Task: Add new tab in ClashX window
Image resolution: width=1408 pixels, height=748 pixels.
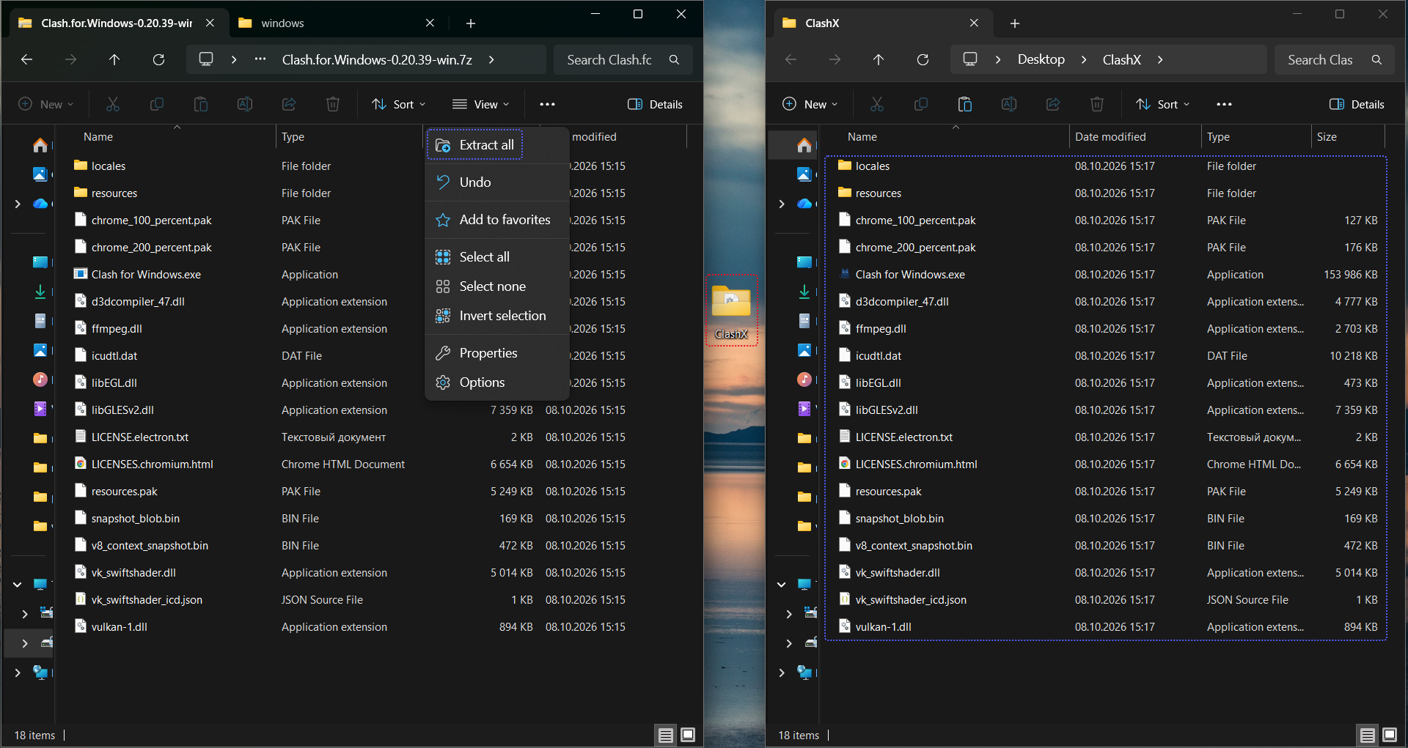Action: [1015, 23]
